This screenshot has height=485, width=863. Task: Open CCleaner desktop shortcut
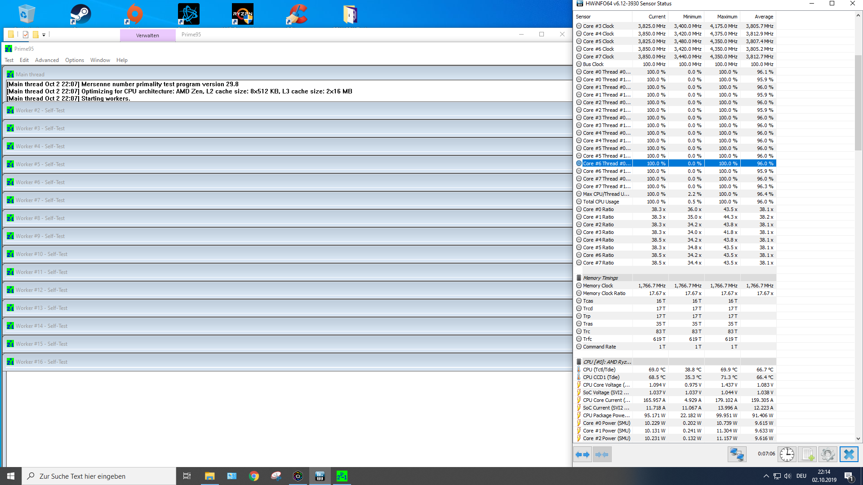tap(297, 14)
